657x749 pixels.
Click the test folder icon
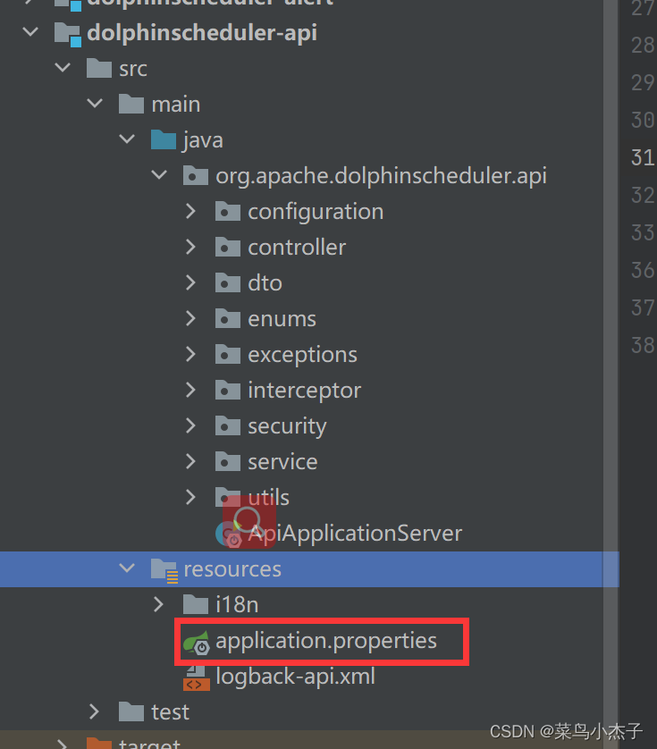pos(131,711)
